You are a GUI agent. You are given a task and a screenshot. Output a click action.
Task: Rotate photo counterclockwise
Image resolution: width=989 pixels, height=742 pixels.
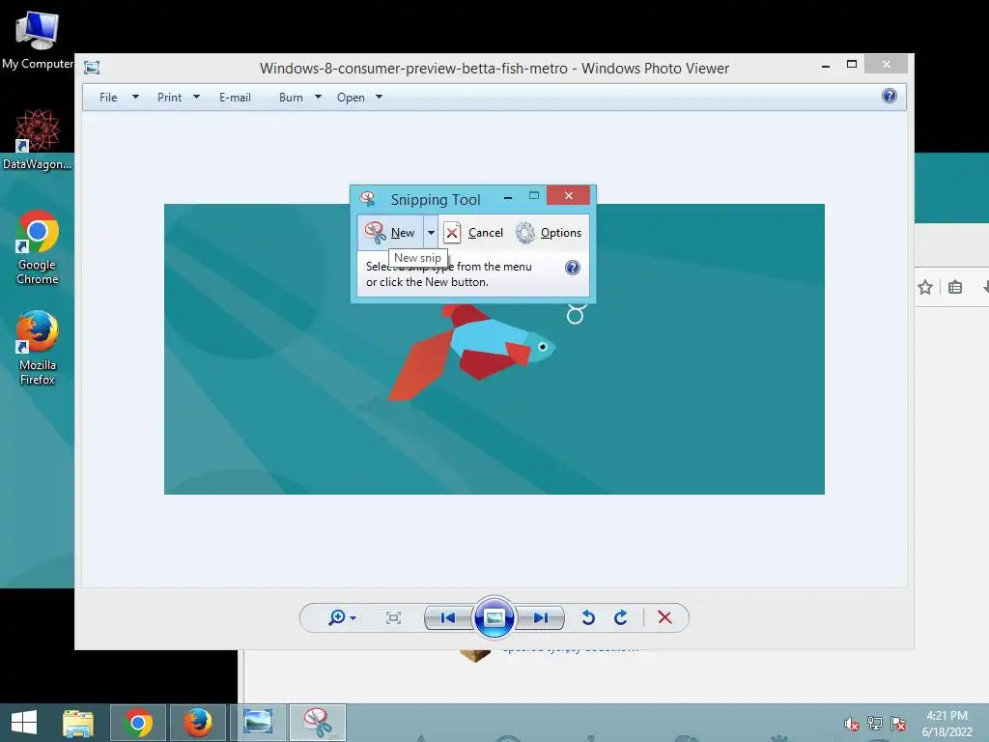(588, 617)
